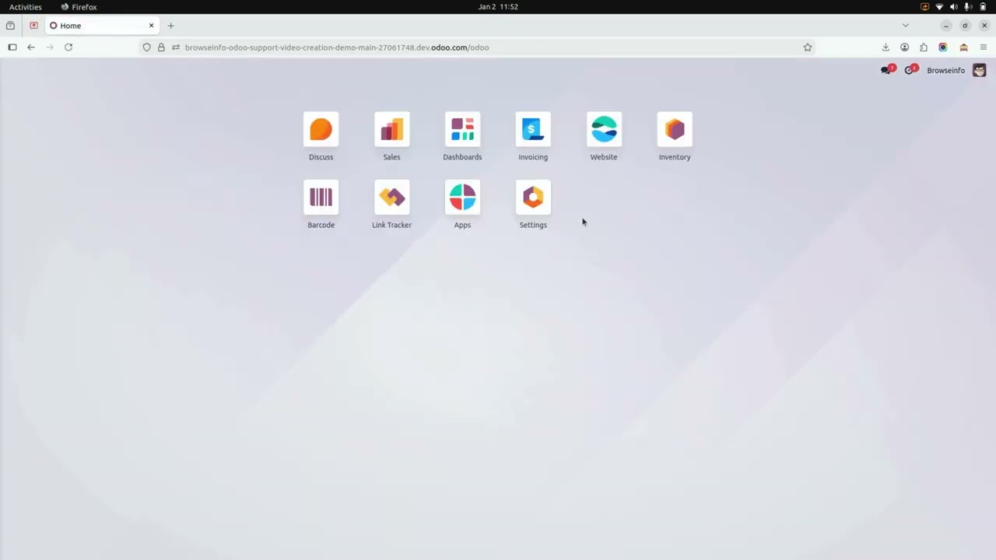Open the tracking protection shield
This screenshot has width=996, height=560.
pos(146,47)
